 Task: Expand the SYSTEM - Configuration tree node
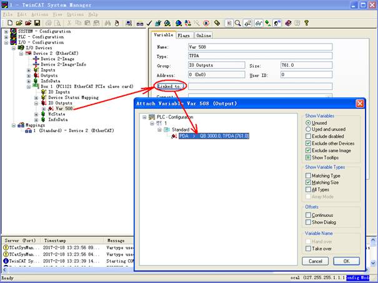(6, 31)
